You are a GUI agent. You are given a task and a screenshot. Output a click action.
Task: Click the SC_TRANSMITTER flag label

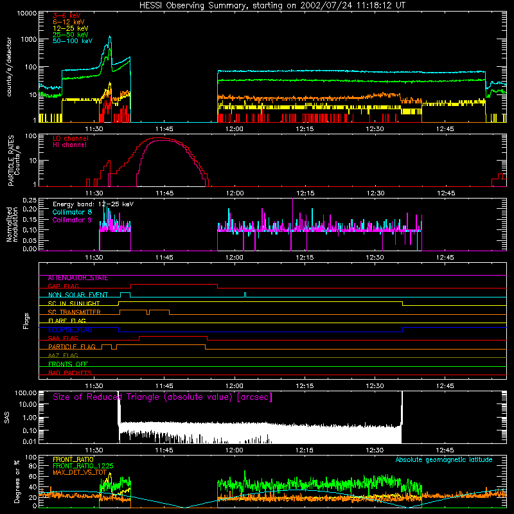tap(74, 312)
